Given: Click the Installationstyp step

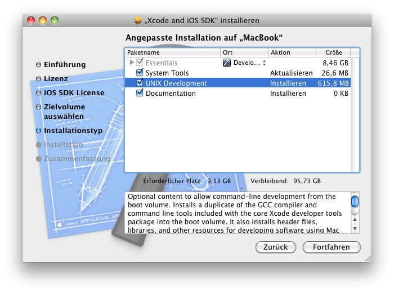Looking at the screenshot, I should (x=73, y=131).
